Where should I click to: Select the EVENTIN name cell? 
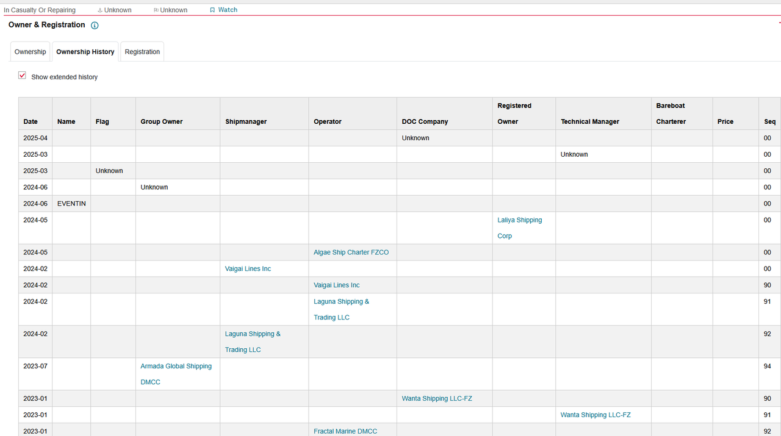pyautogui.click(x=71, y=204)
